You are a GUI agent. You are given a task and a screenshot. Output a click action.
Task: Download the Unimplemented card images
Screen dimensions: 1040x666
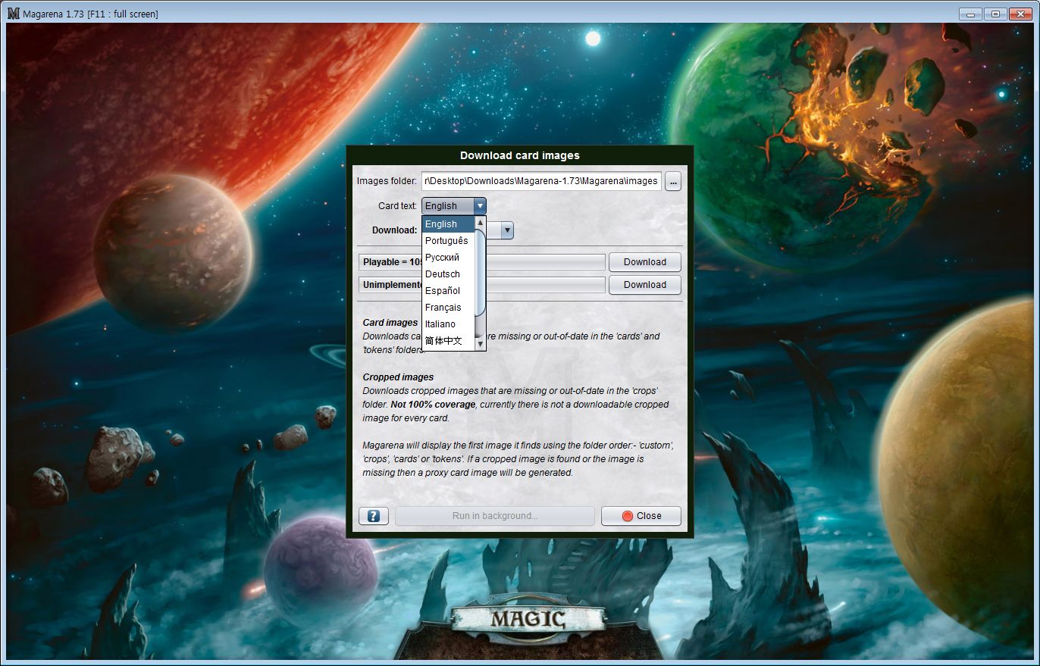pyautogui.click(x=644, y=285)
